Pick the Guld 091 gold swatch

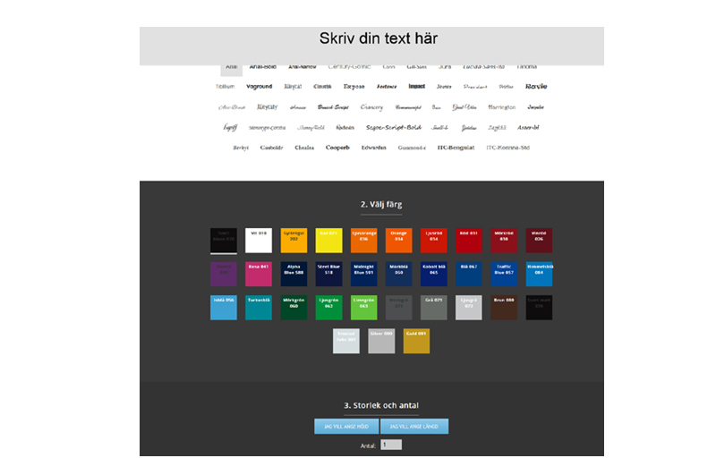click(416, 341)
